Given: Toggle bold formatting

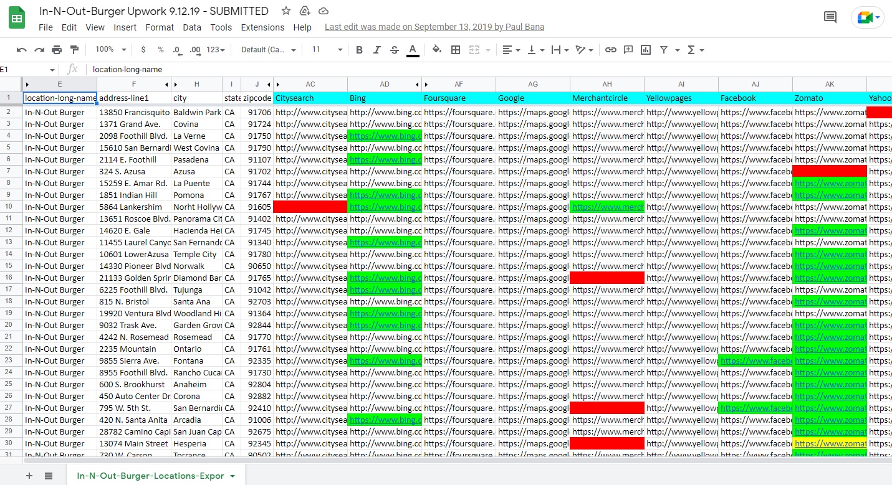Looking at the screenshot, I should (x=359, y=50).
